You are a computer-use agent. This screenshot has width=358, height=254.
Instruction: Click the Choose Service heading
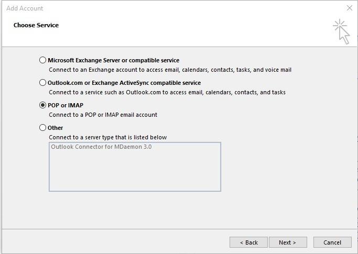click(x=36, y=25)
